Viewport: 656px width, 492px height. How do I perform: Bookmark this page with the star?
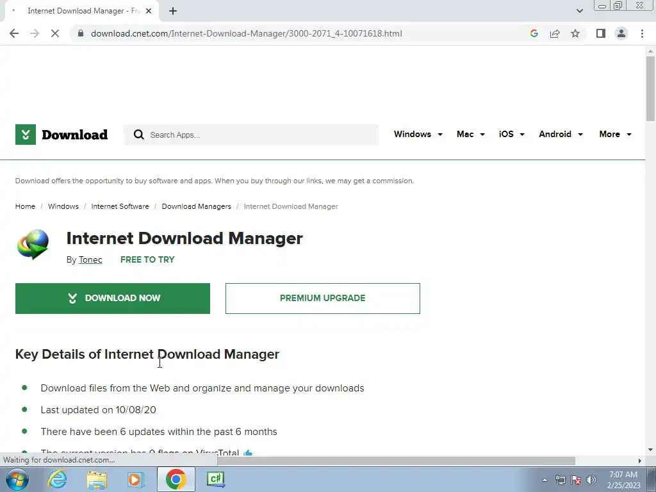pyautogui.click(x=575, y=33)
